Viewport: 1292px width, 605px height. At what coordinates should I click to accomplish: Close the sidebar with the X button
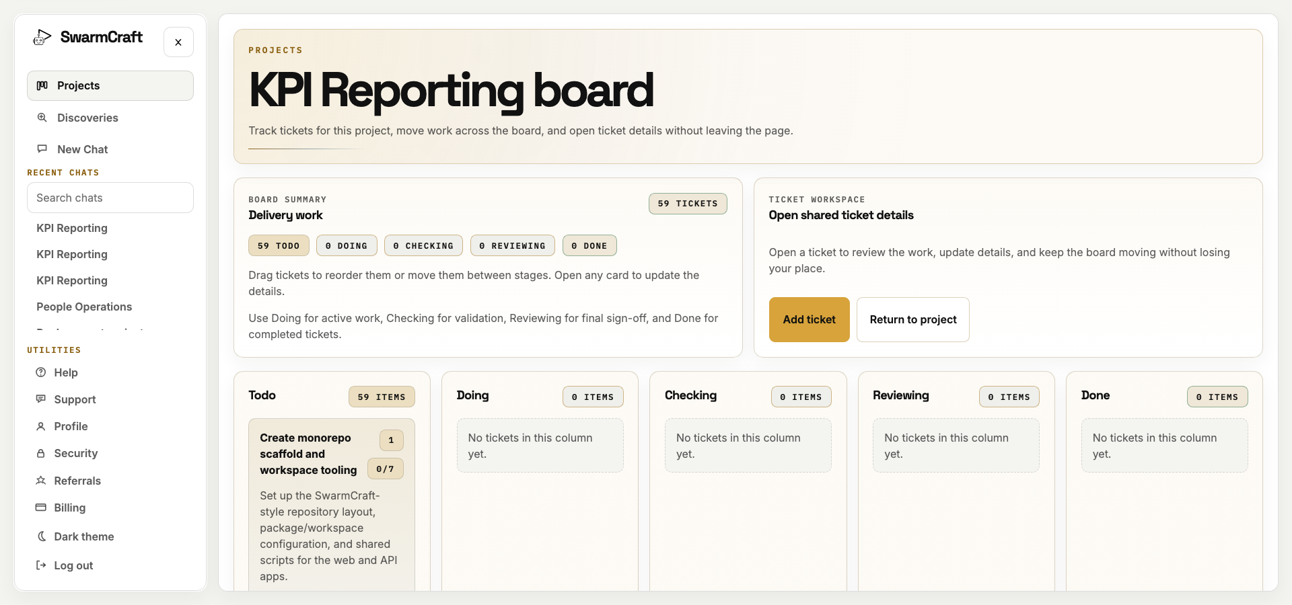click(x=178, y=42)
